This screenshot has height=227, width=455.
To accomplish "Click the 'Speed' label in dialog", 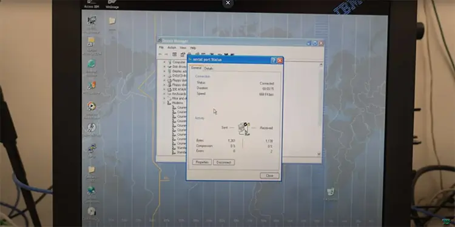I will click(201, 93).
